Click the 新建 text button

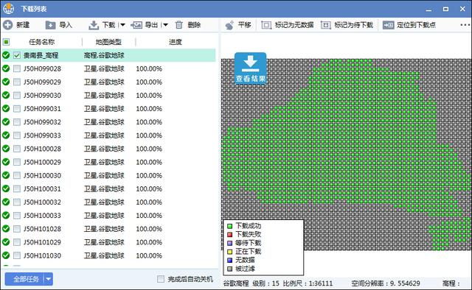click(23, 25)
